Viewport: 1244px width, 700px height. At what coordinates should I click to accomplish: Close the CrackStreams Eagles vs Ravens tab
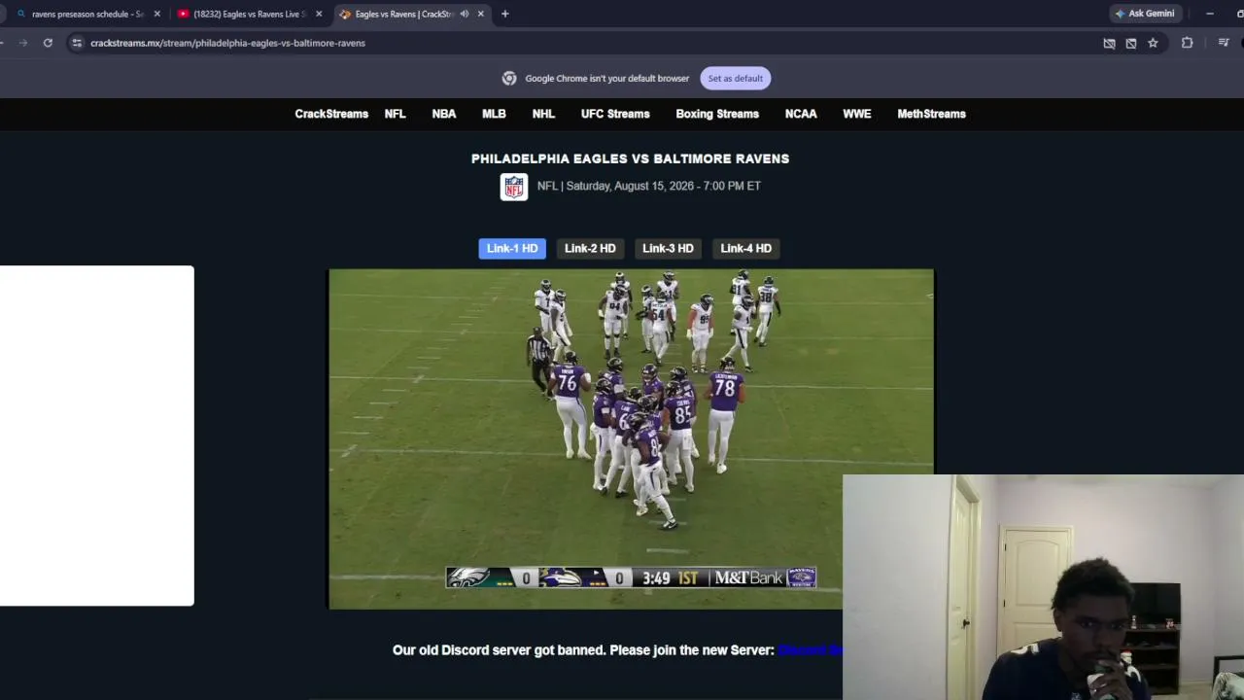(480, 14)
